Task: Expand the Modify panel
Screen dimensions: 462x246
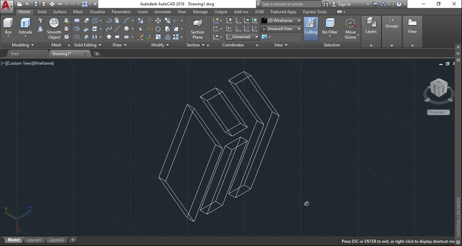Action: pos(160,45)
